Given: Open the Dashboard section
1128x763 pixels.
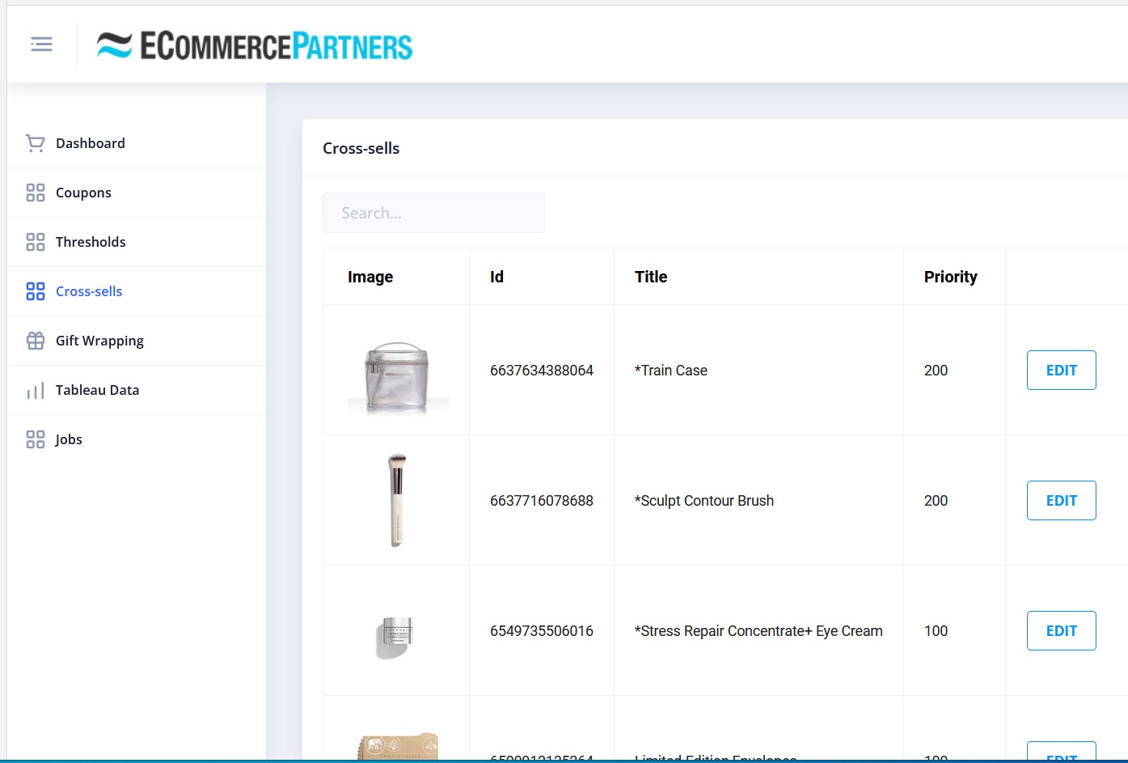Looking at the screenshot, I should pyautogui.click(x=90, y=142).
